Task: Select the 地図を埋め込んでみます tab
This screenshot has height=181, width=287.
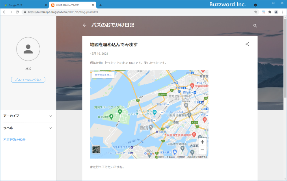Action: coord(73,5)
